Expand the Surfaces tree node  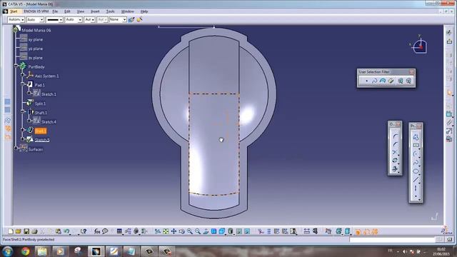point(16,148)
